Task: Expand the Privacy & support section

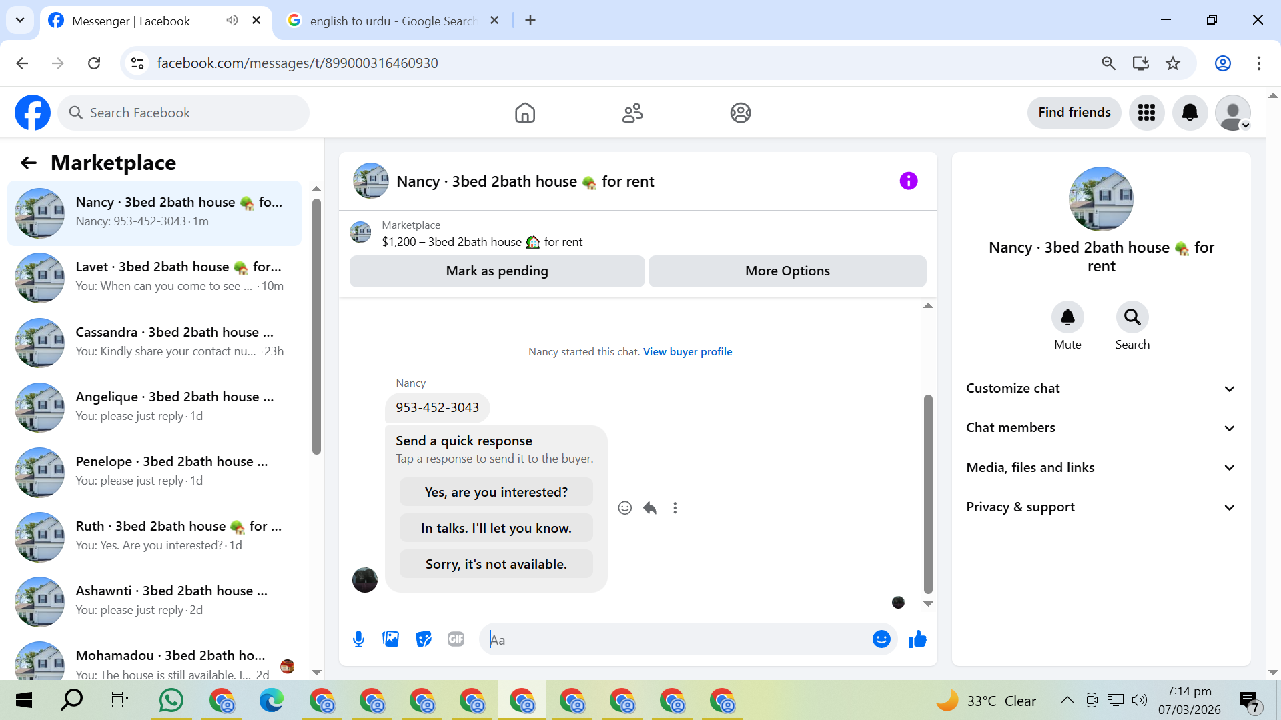Action: tap(1101, 507)
